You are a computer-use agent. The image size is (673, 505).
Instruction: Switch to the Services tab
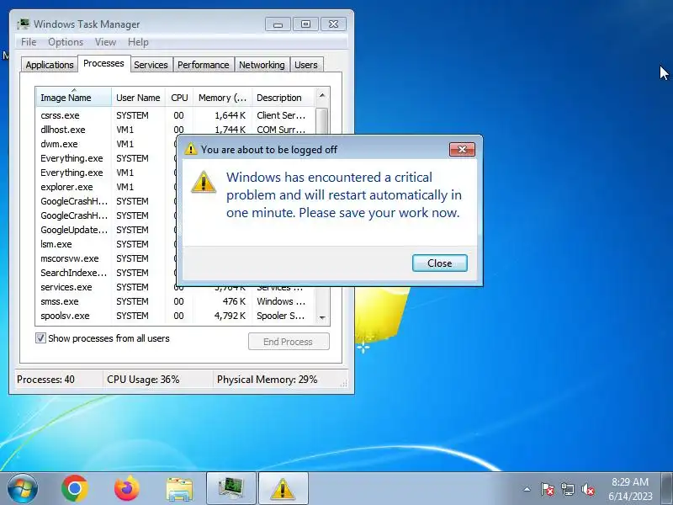click(151, 65)
